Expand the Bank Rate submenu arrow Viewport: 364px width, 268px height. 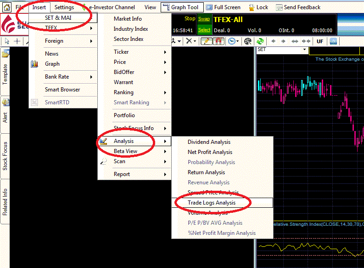pos(91,77)
